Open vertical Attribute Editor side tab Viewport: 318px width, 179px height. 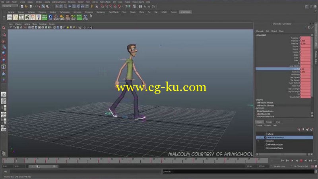coord(316,57)
